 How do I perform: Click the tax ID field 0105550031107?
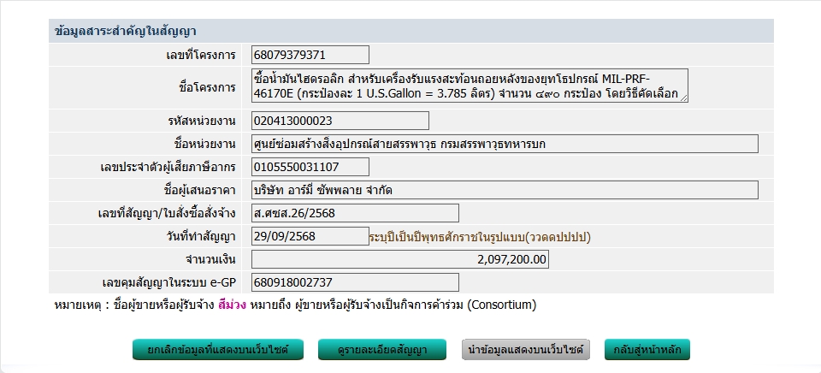pos(310,167)
